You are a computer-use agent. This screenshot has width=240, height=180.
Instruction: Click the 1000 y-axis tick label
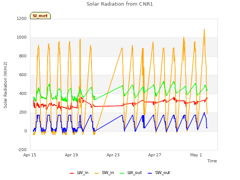(22, 37)
